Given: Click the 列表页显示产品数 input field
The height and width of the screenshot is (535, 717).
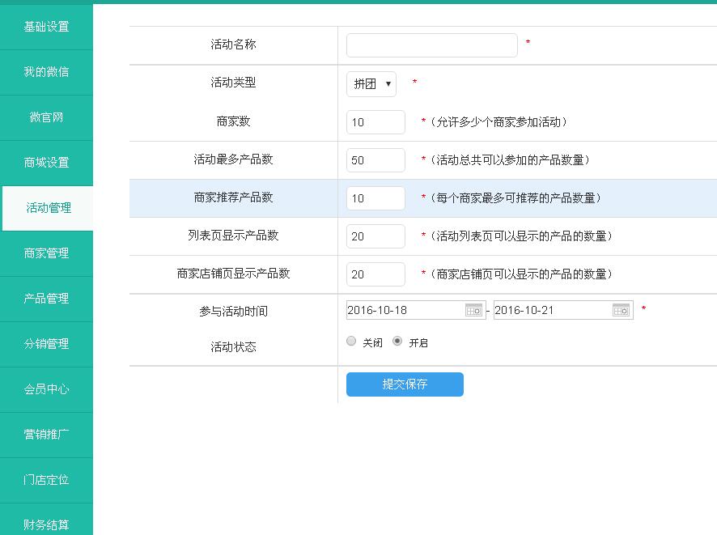Looking at the screenshot, I should coord(375,236).
